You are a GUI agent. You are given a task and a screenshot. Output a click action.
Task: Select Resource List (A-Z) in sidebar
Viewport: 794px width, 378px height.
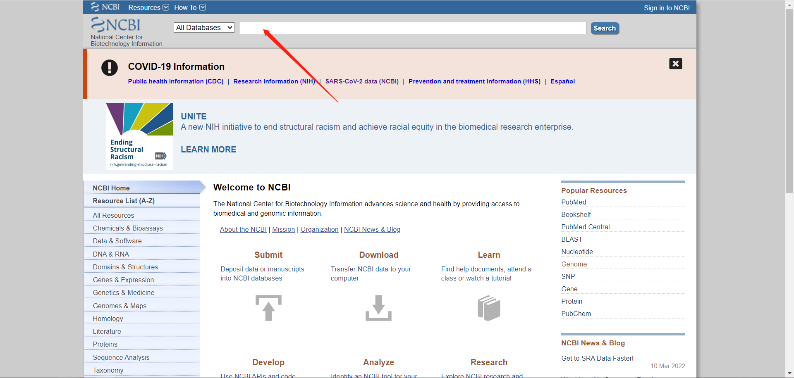coord(142,201)
